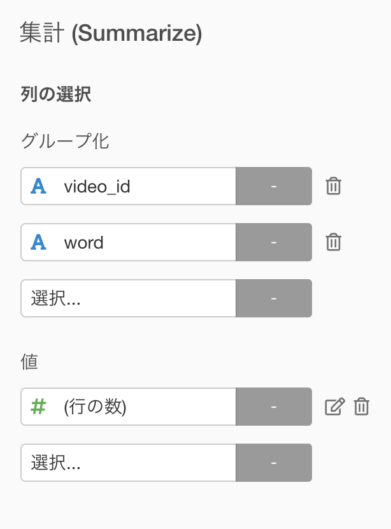
Task: Open the empty 選択... dropdown under グループ化
Action: (x=129, y=298)
